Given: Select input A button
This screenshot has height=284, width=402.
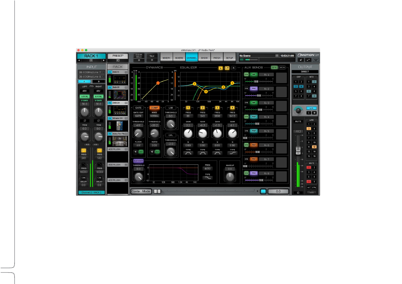Looking at the screenshot, I should click(x=84, y=81).
